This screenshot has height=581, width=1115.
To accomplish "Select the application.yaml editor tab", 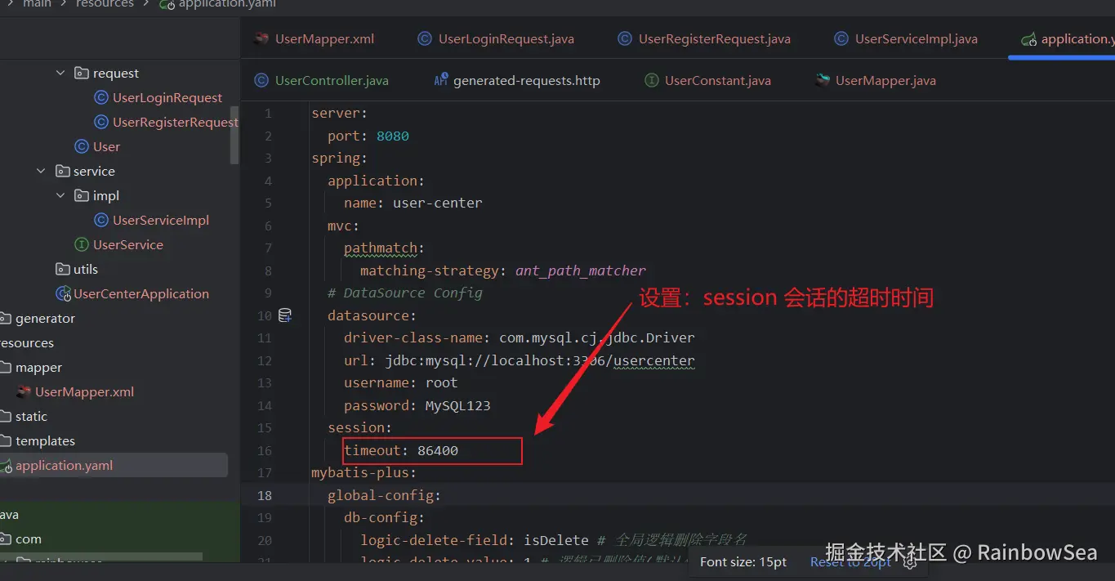I will coord(1068,38).
